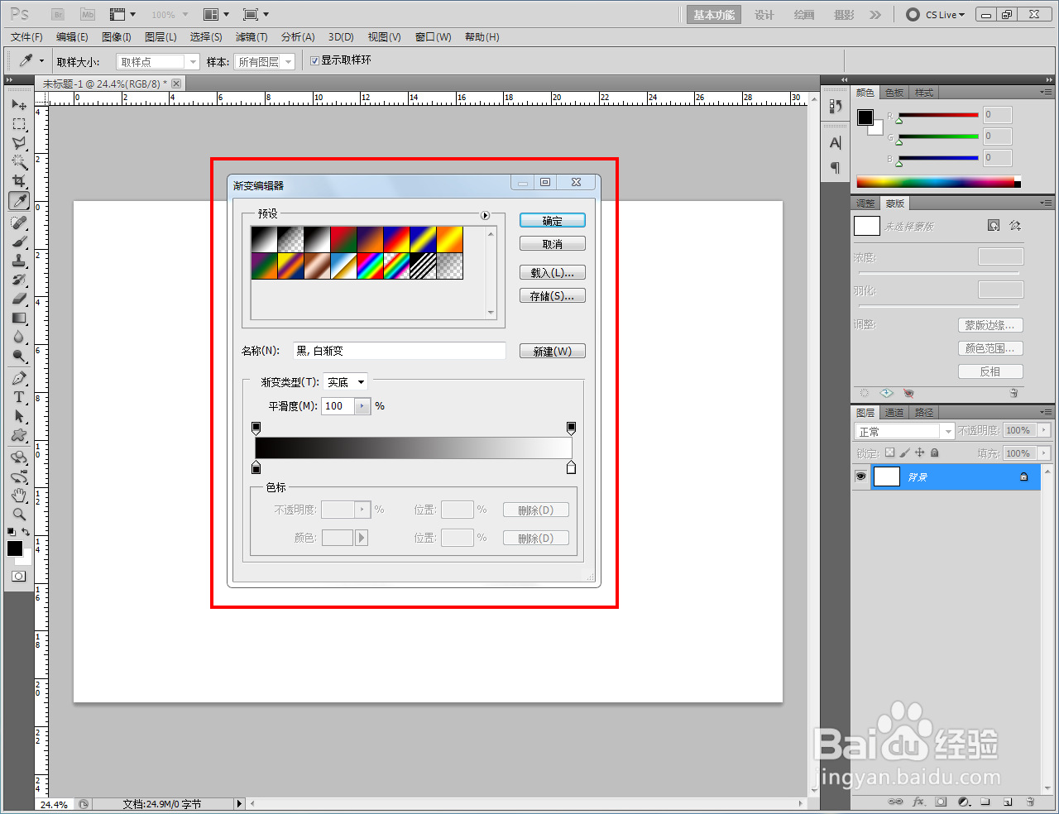Click 新建(W) button
The image size is (1059, 814).
pyautogui.click(x=553, y=352)
